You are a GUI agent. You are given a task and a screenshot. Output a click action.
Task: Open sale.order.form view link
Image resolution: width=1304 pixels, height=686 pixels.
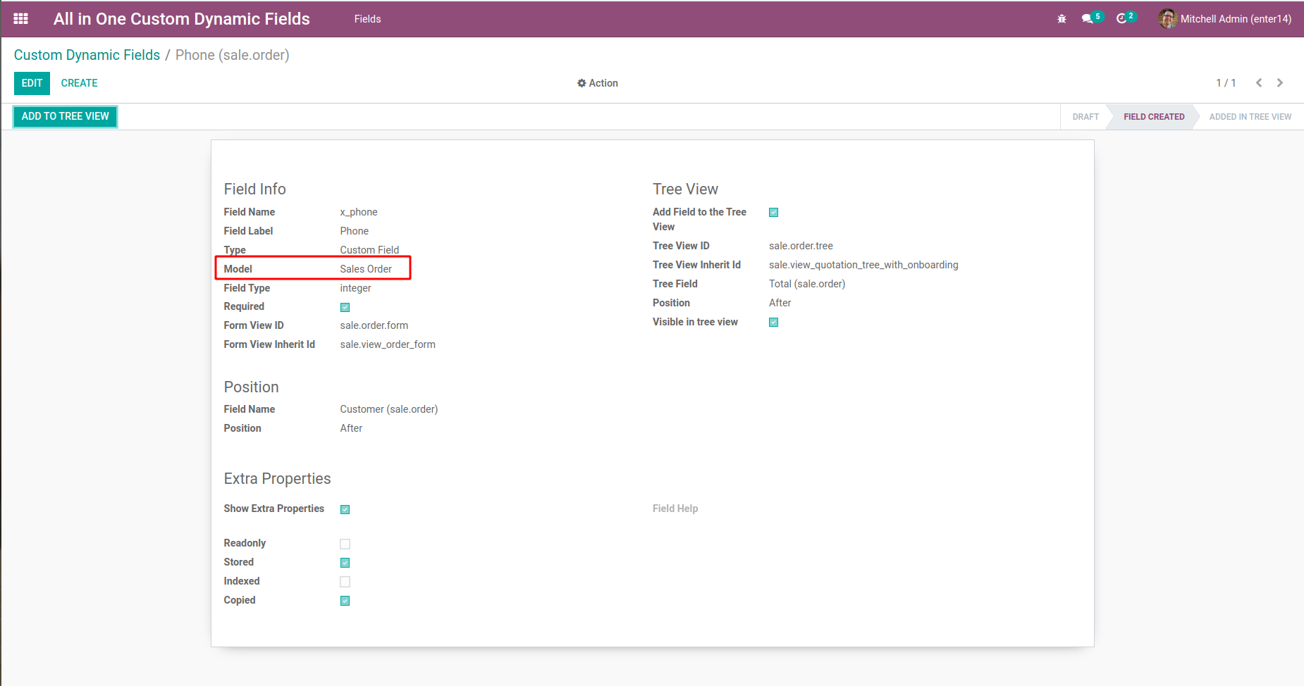pos(374,325)
